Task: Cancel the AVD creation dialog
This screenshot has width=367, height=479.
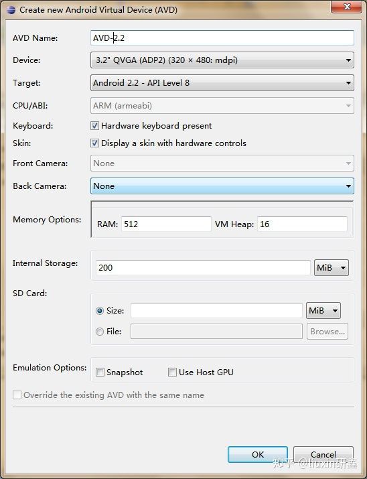Action: [323, 455]
